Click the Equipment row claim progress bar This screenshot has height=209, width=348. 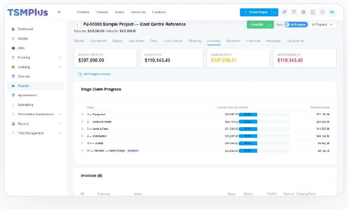click(x=264, y=115)
